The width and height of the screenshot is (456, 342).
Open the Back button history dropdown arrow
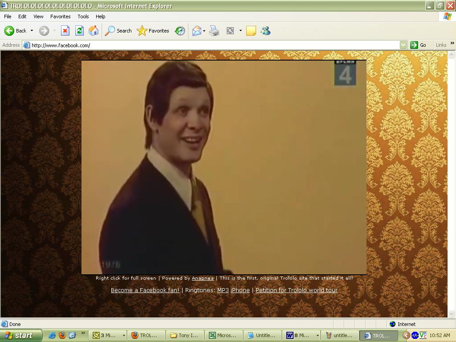32,31
